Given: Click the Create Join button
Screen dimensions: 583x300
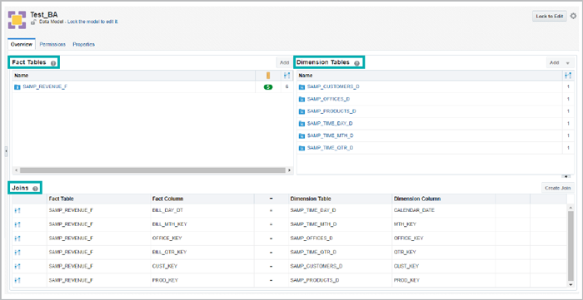Looking at the screenshot, I should 557,188.
